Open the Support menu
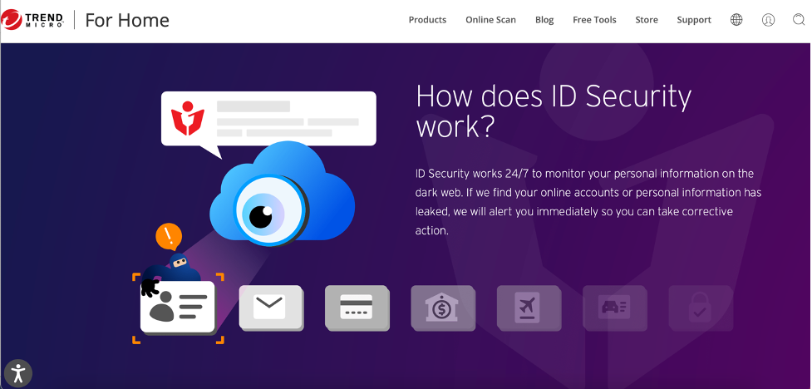The width and height of the screenshot is (812, 389). [694, 20]
